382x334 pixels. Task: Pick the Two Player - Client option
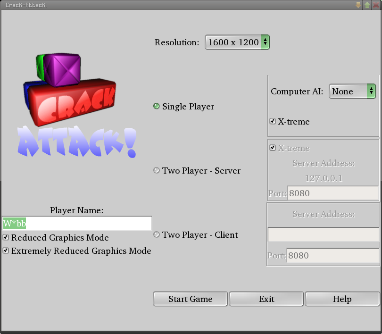[x=157, y=235]
